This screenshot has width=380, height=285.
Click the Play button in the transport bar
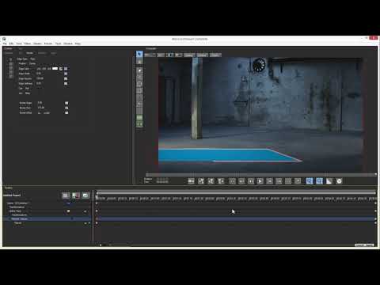(260, 181)
